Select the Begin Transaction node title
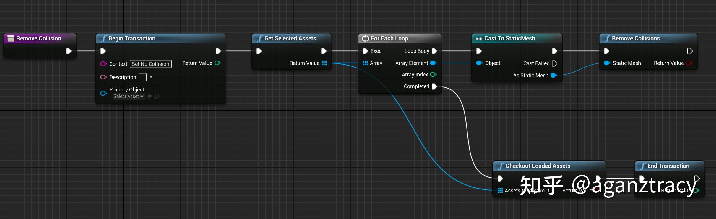Screen dimensions: 716x219 pyautogui.click(x=132, y=38)
